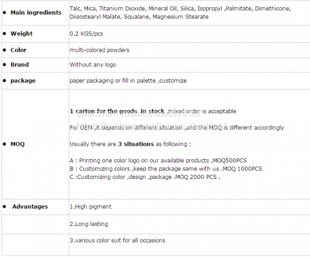Image resolution: width=310 pixels, height=257 pixels.
Task: Click the 1.High pigment advantage
Action: [x=90, y=206]
